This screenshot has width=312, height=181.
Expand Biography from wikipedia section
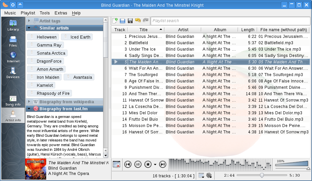pos(65,102)
